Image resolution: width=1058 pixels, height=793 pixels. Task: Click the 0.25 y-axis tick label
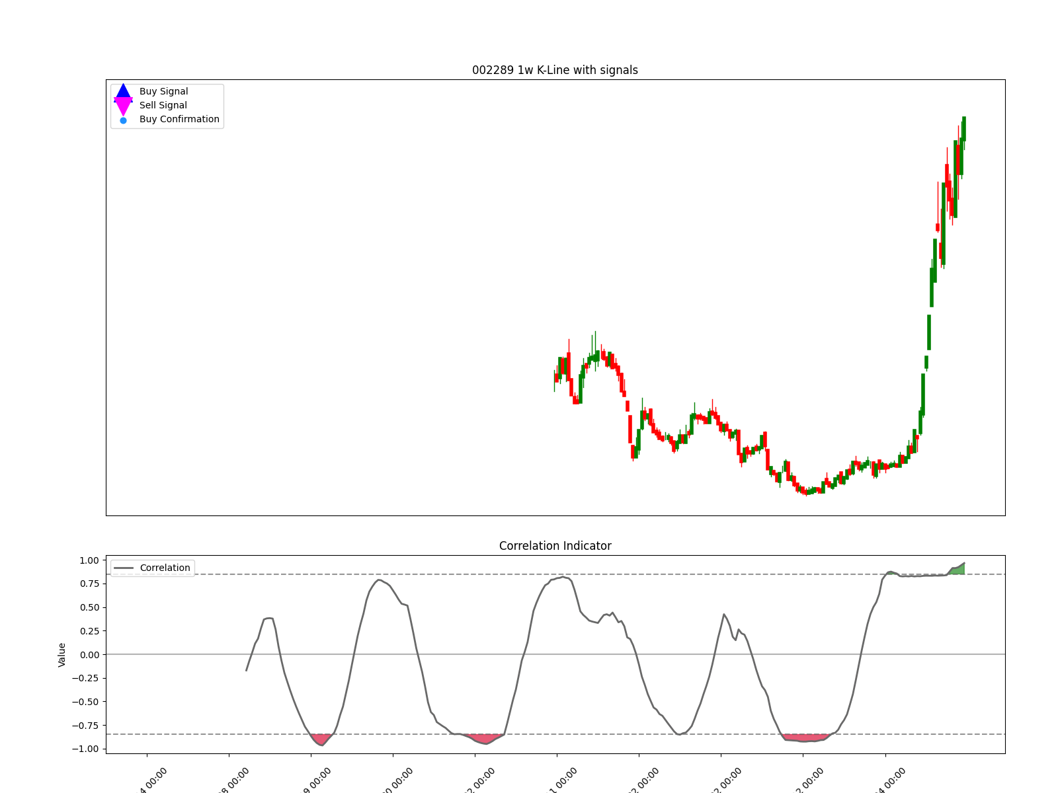[x=89, y=631]
